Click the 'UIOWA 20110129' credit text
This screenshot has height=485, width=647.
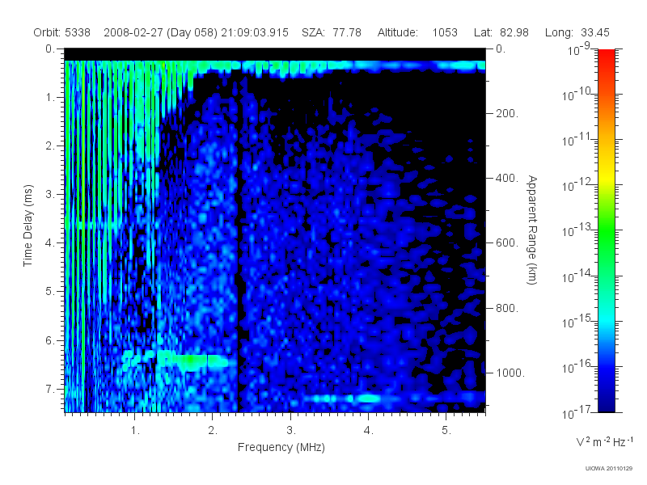coord(609,468)
